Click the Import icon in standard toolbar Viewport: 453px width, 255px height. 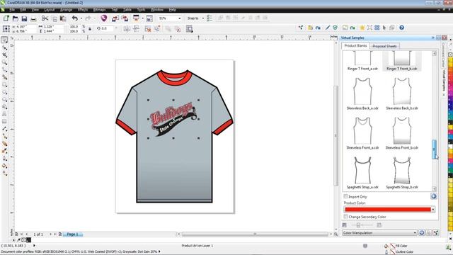[115, 18]
